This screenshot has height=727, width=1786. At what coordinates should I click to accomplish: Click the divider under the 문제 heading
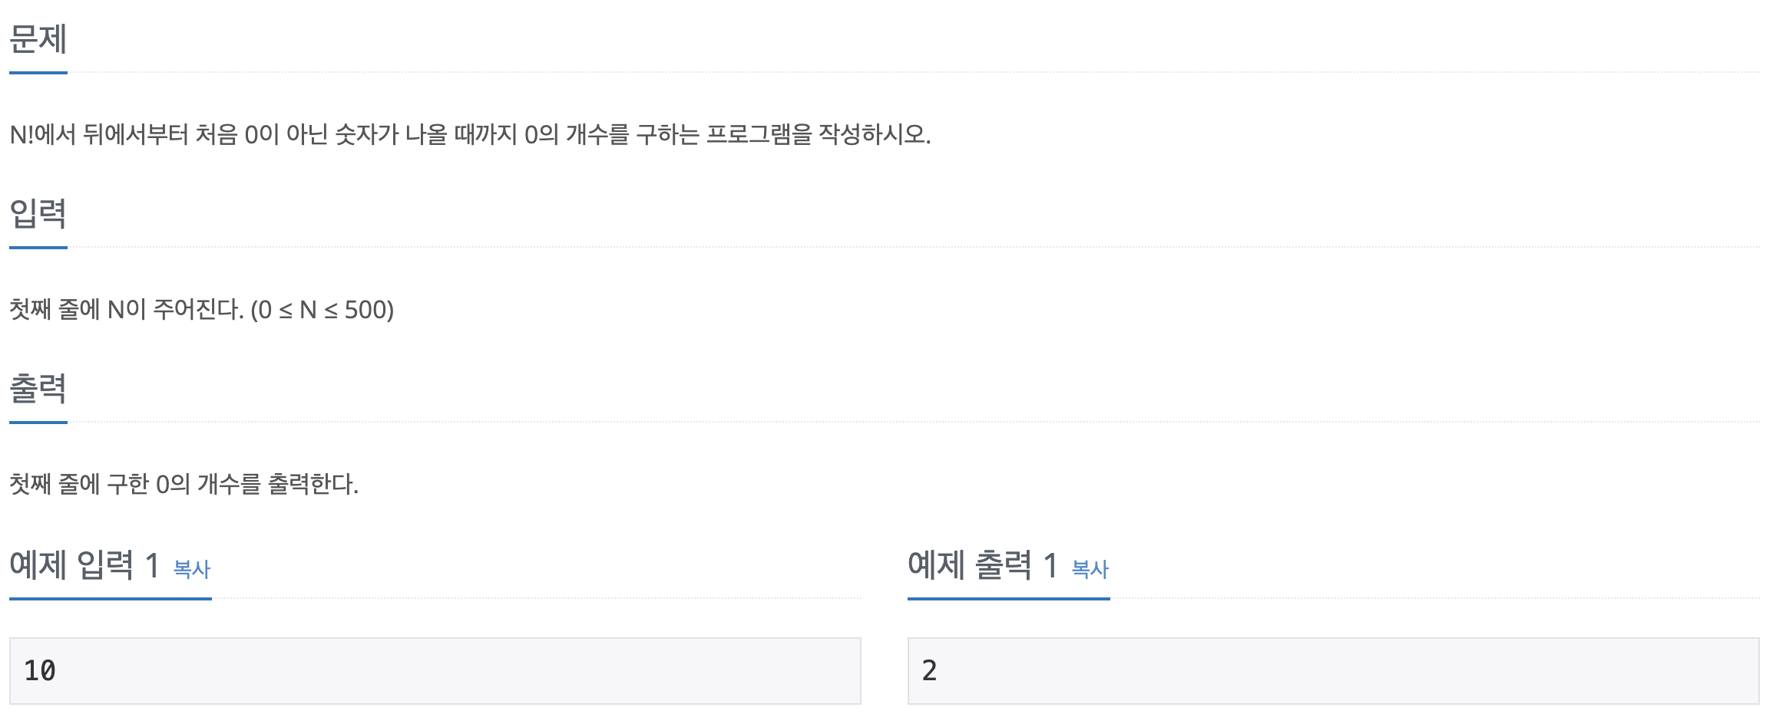coord(37,73)
